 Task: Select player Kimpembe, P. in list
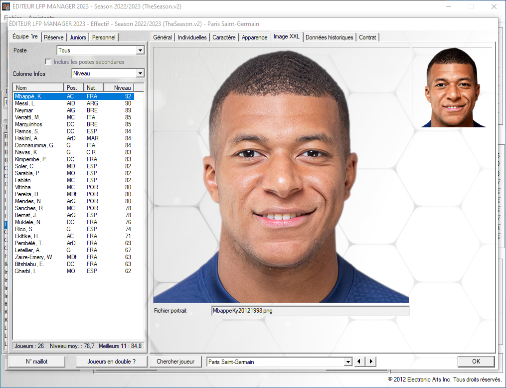point(74,159)
